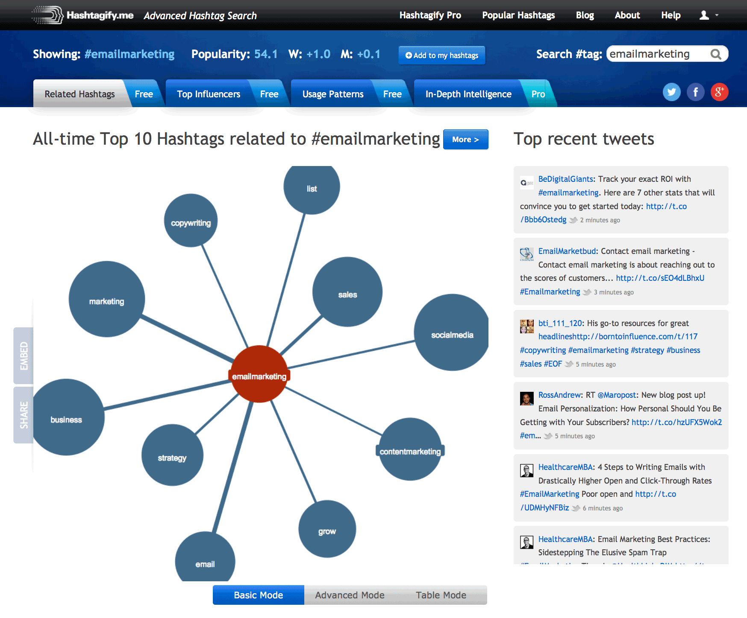Select Basic Mode view

(x=258, y=595)
